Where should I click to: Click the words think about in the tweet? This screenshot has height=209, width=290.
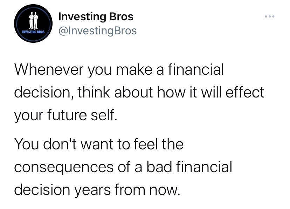pos(115,92)
